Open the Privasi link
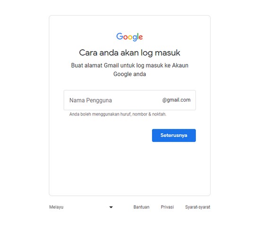This screenshot has height=227, width=262. click(x=167, y=207)
